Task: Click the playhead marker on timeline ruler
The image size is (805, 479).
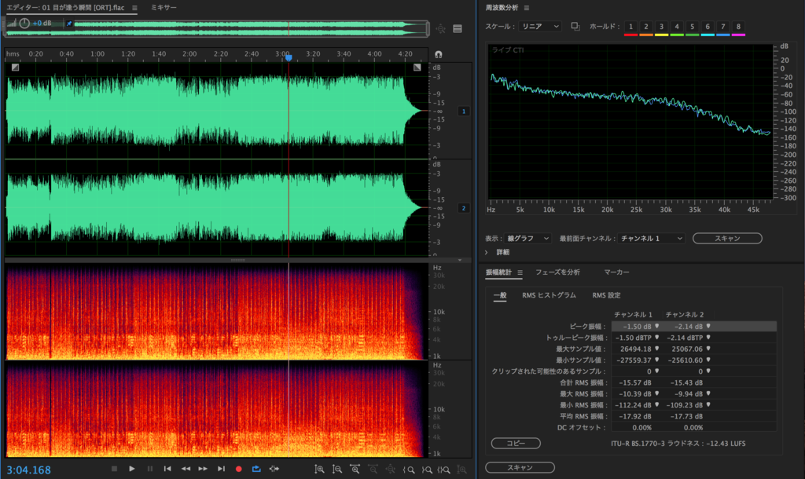Action: pos(289,58)
